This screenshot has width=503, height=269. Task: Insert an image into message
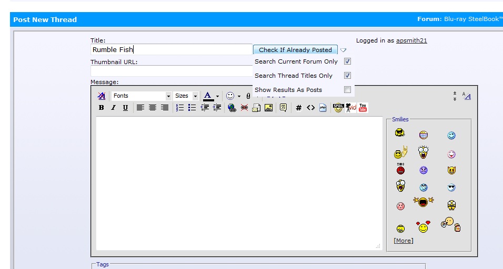(x=268, y=108)
